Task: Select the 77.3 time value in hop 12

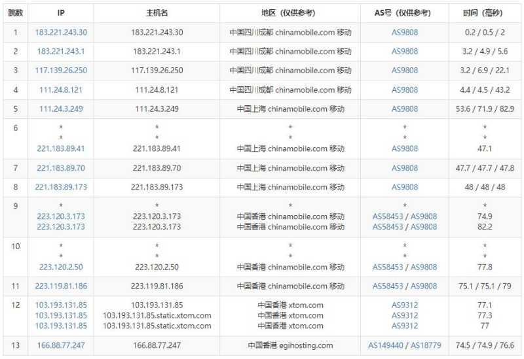Action: point(485,315)
